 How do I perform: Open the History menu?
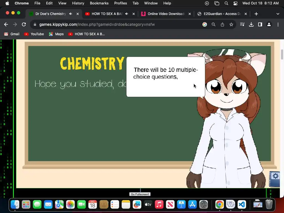(78, 3)
